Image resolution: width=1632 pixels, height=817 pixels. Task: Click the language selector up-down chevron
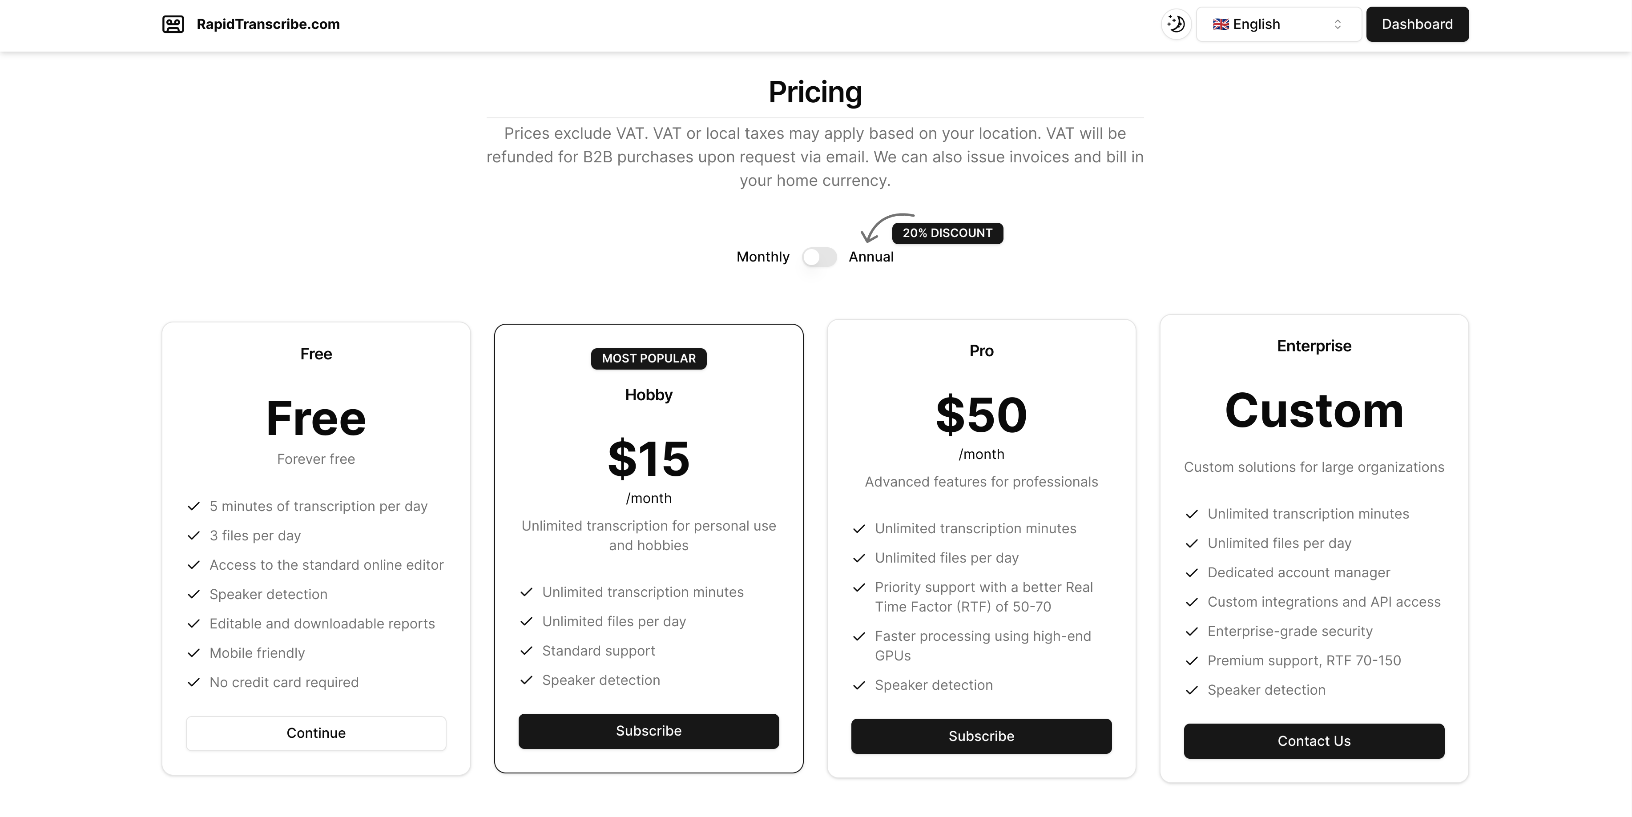click(x=1338, y=24)
